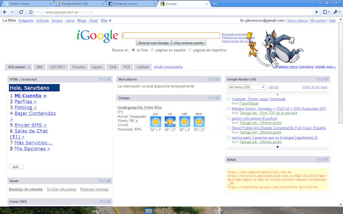The image size is (343, 214).
Task: Open the page menu icon
Action: (326, 12)
